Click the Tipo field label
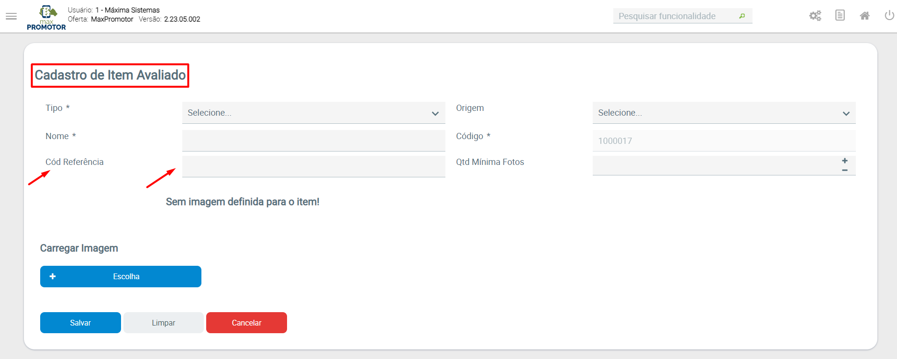 click(57, 108)
